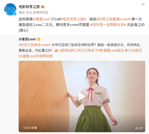Image resolution: width=149 pixels, height=134 pixels.
Task: Click the blue verified badge on the avatar
Action: coord(15,14)
